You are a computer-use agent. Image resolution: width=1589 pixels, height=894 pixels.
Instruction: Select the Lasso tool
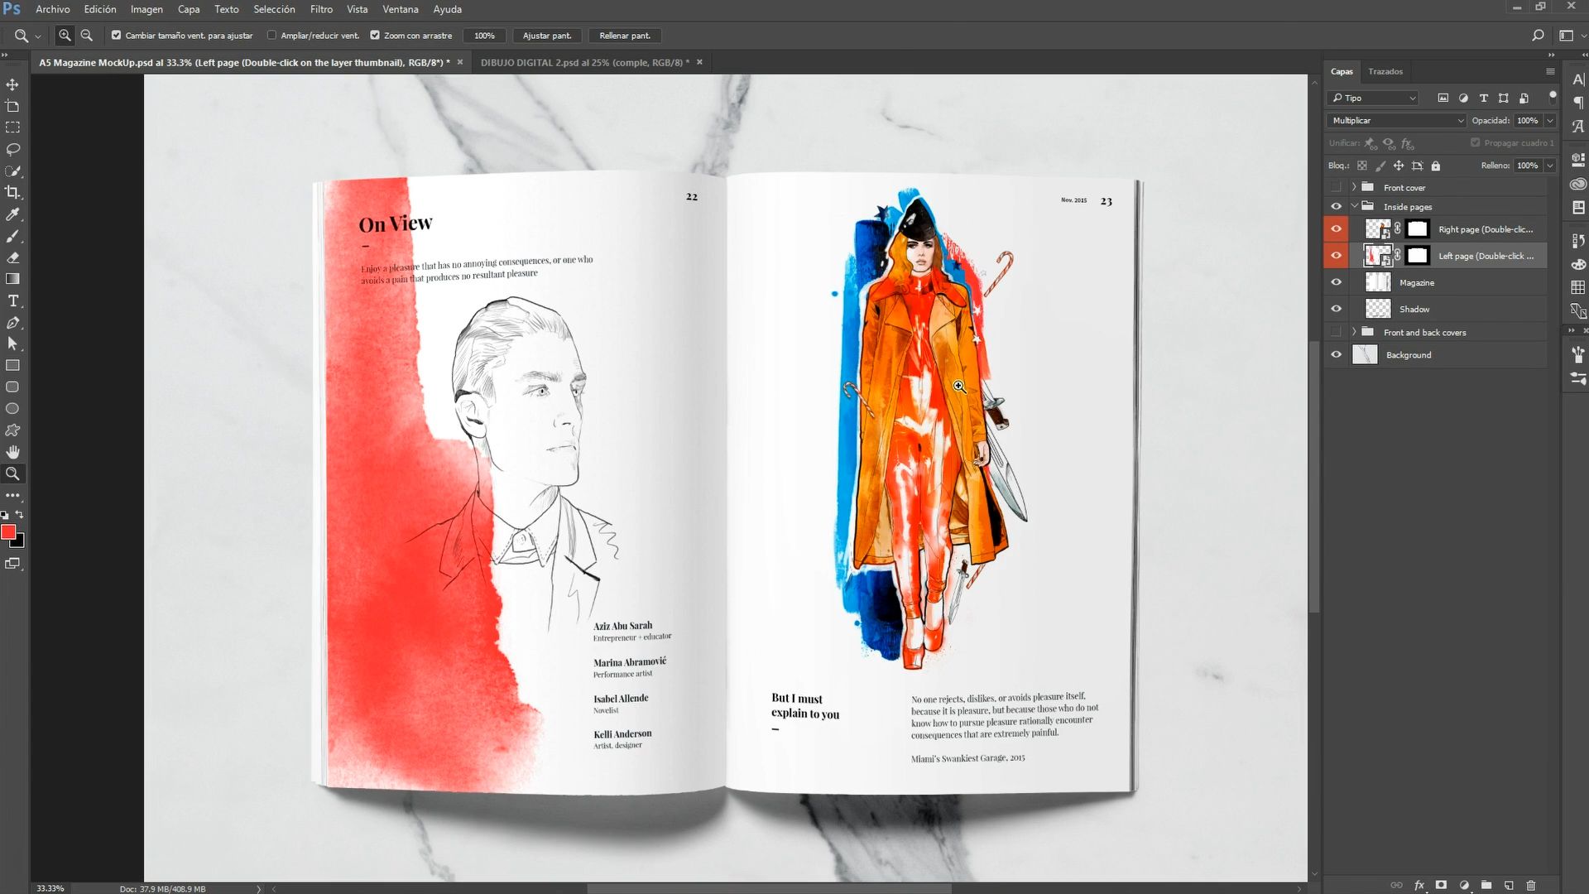pos(12,149)
